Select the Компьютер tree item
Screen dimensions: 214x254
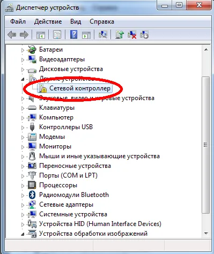coord(56,117)
